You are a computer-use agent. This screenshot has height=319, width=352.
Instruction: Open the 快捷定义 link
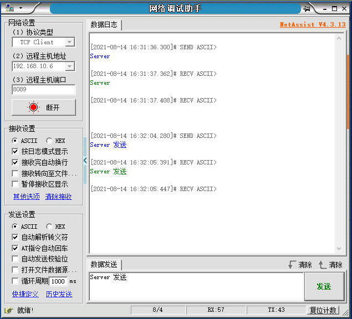pos(25,294)
